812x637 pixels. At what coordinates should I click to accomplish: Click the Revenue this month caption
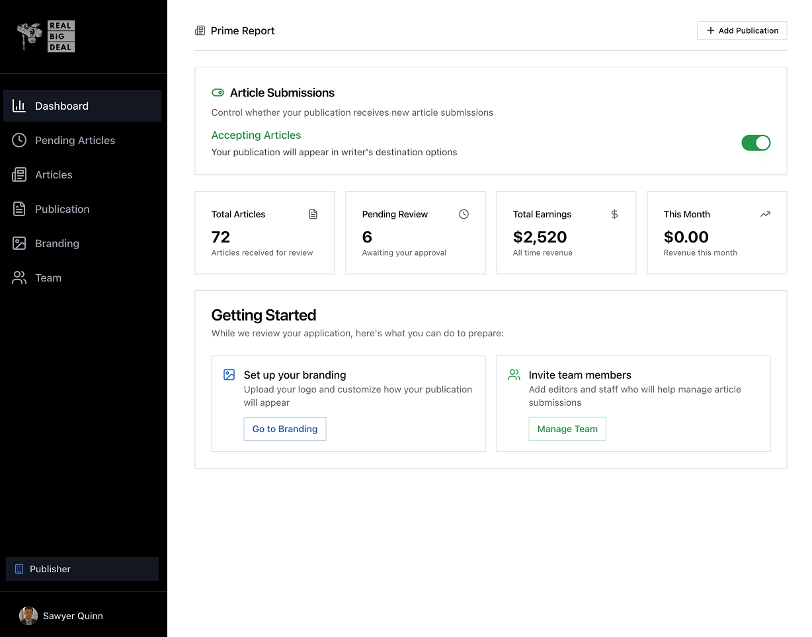pyautogui.click(x=700, y=252)
